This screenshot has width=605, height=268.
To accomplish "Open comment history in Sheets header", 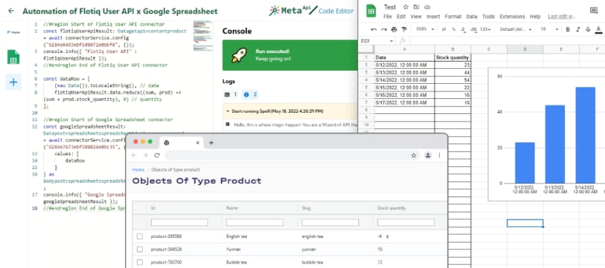I will click(x=594, y=10).
